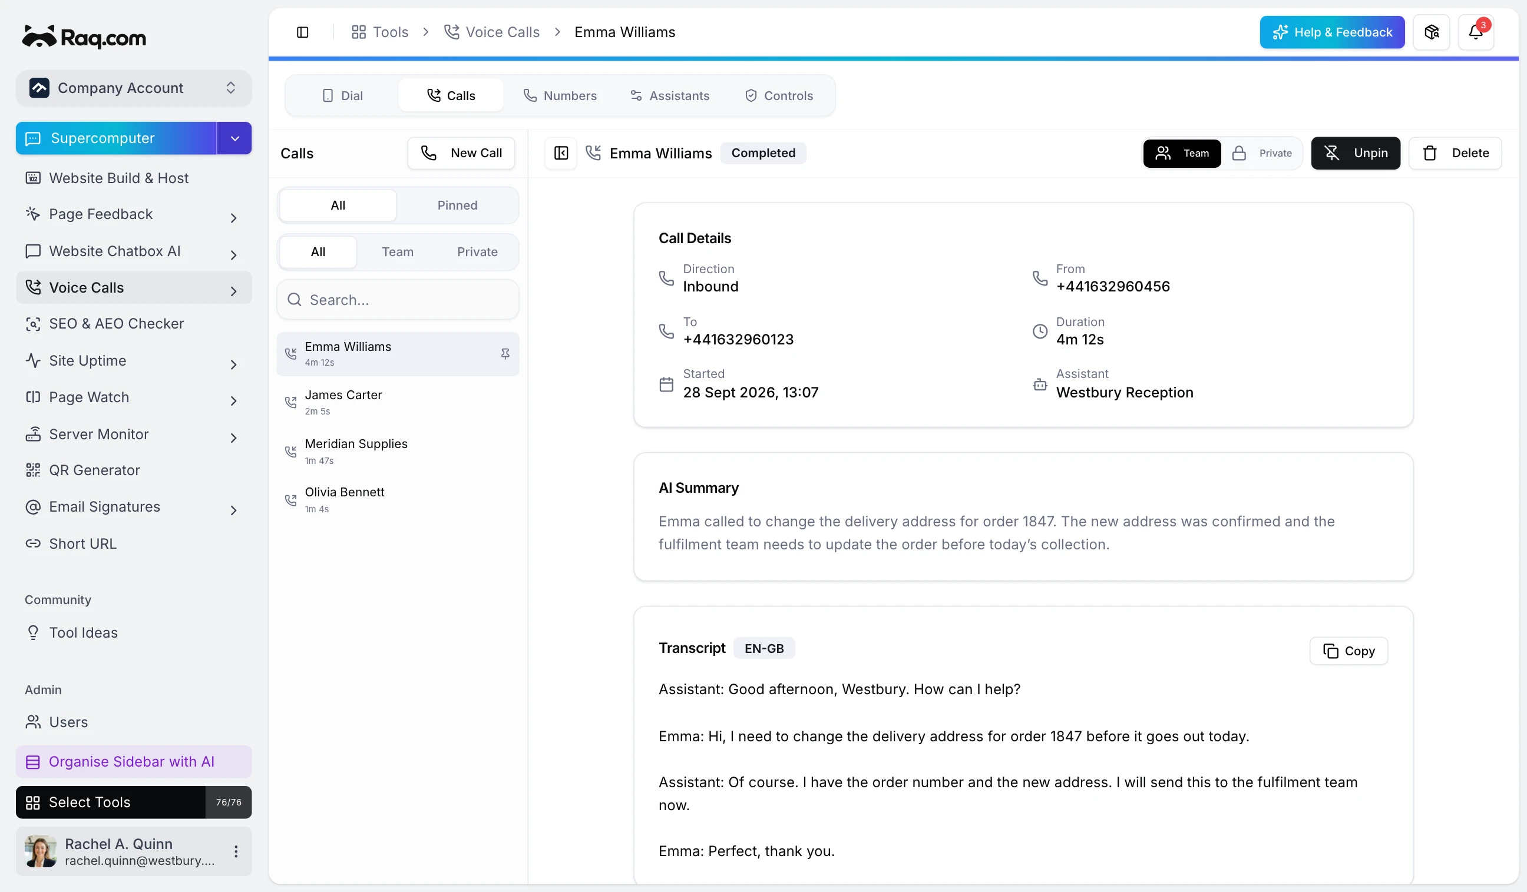Screen dimensions: 1527x892
Task: Focus the calls Search field
Action: point(398,300)
